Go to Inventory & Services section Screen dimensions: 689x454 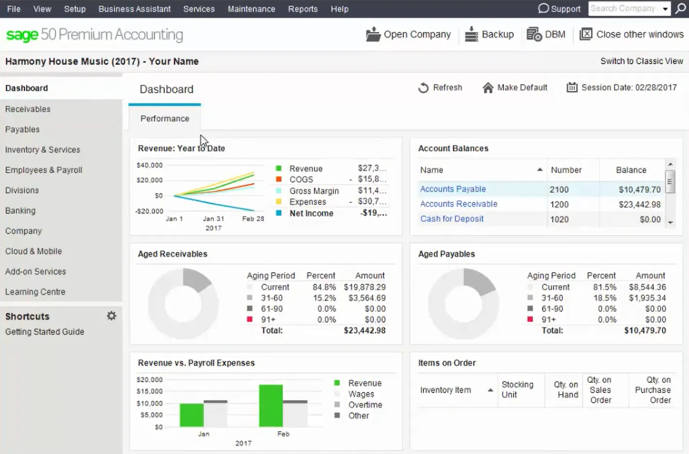tap(43, 150)
